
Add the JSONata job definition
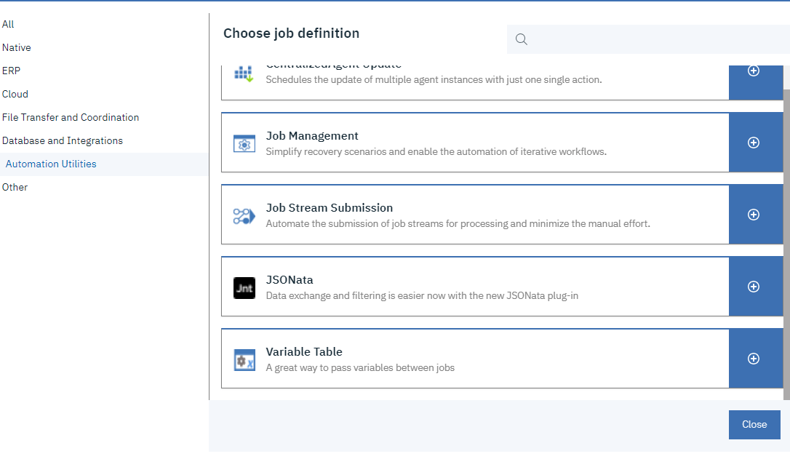754,287
